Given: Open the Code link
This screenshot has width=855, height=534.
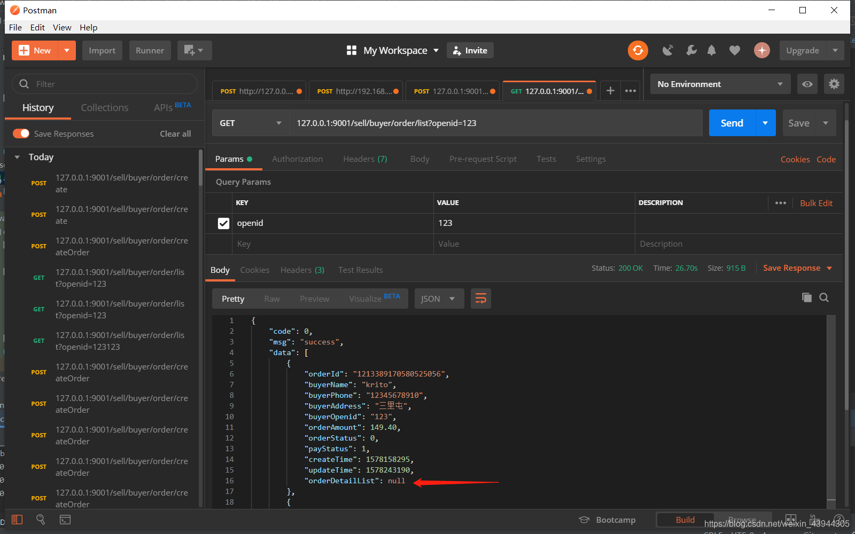Looking at the screenshot, I should pyautogui.click(x=826, y=159).
